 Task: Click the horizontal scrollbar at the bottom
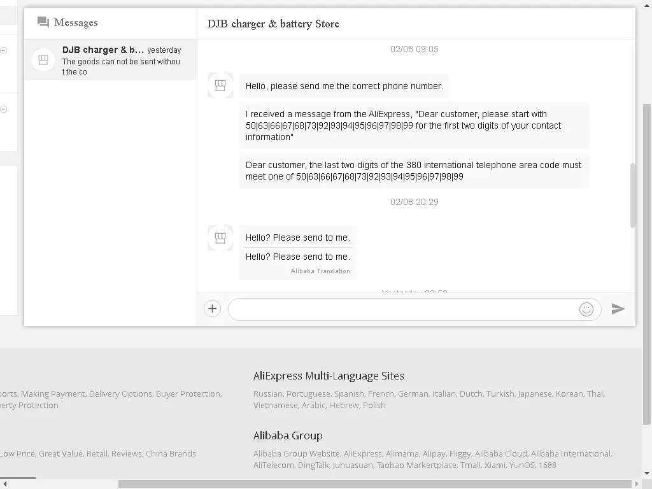(375, 484)
